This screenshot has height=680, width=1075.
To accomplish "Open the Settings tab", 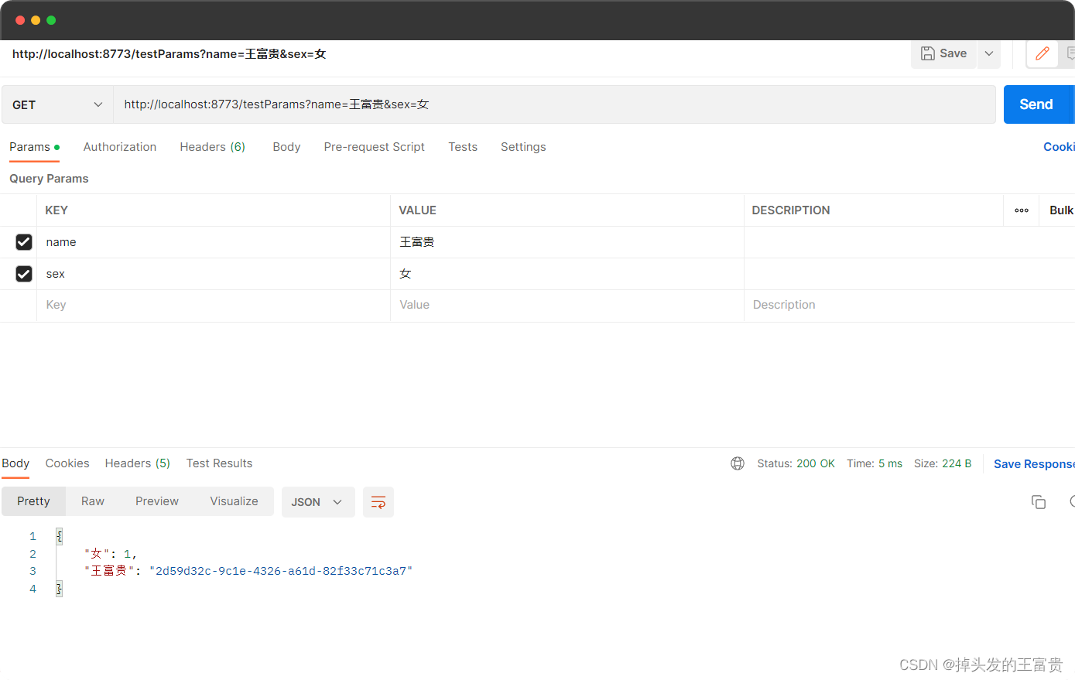I will pos(523,147).
